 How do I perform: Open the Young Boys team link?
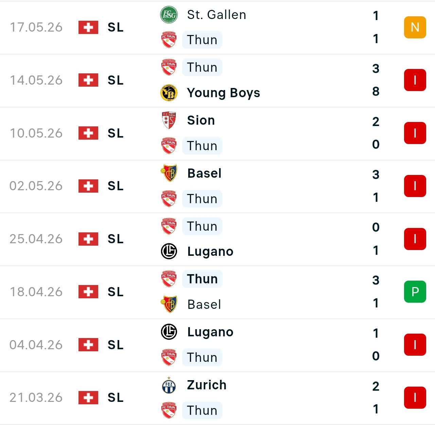(x=224, y=93)
